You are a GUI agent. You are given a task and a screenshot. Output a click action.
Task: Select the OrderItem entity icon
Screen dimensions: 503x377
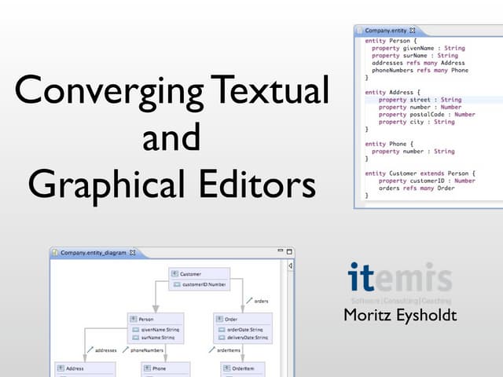pos(226,368)
